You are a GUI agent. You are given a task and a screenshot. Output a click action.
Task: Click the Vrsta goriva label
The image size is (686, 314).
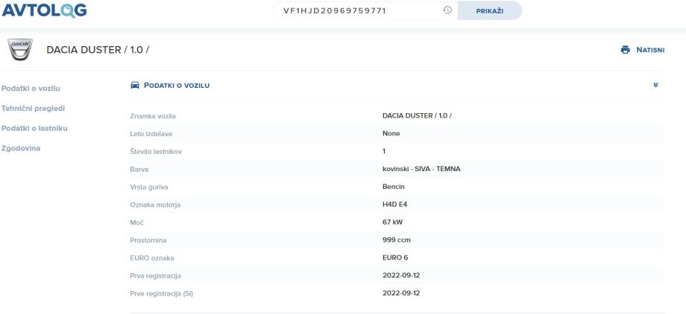pos(148,187)
